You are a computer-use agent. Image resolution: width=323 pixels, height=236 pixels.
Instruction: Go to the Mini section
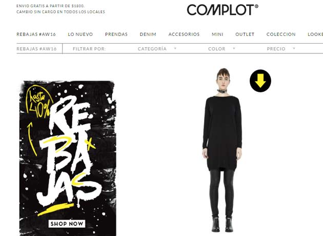217,34
